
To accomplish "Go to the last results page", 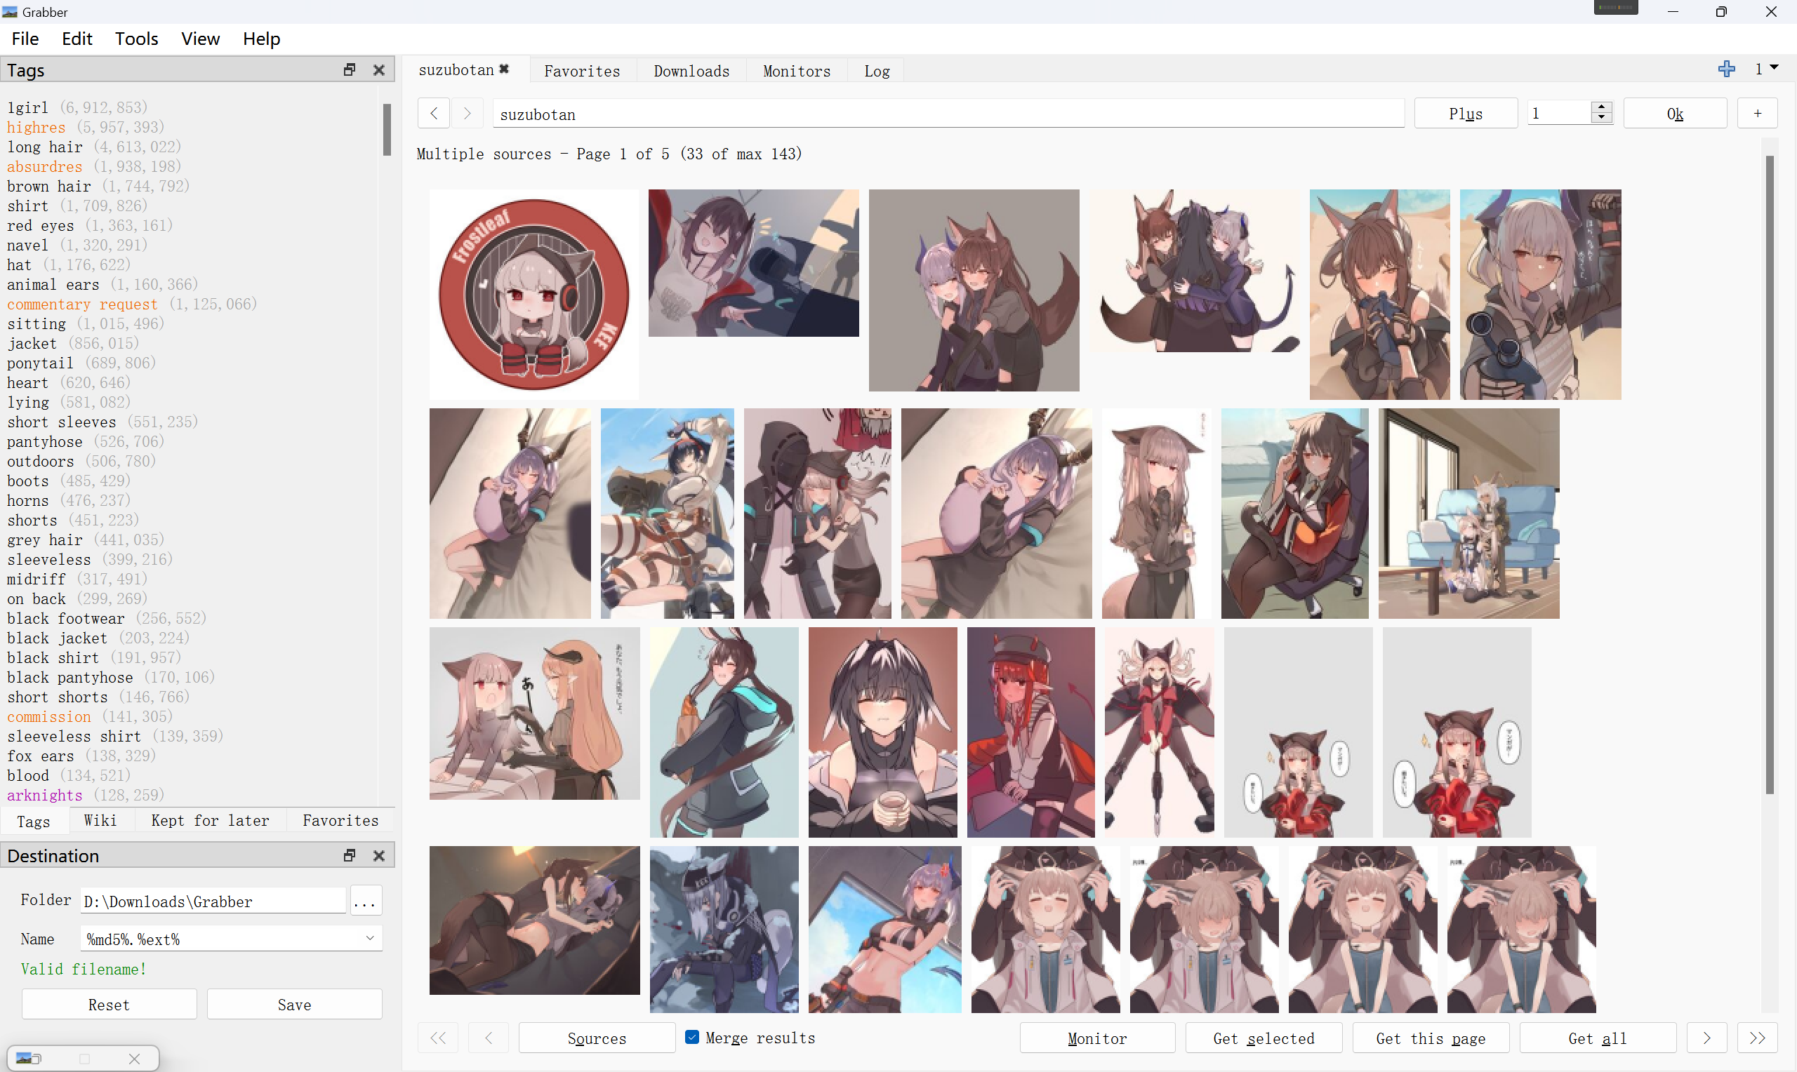I will 1757,1039.
